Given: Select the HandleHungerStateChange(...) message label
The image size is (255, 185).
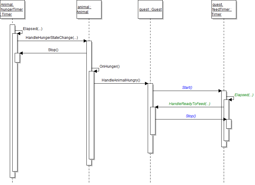Looking at the screenshot, I should [51, 38].
